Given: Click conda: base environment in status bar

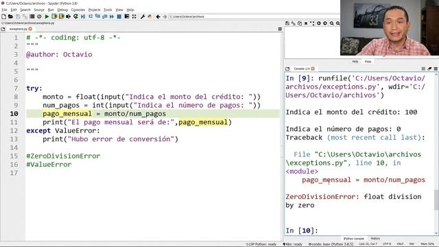Looking at the screenshot, I should coord(331,244).
